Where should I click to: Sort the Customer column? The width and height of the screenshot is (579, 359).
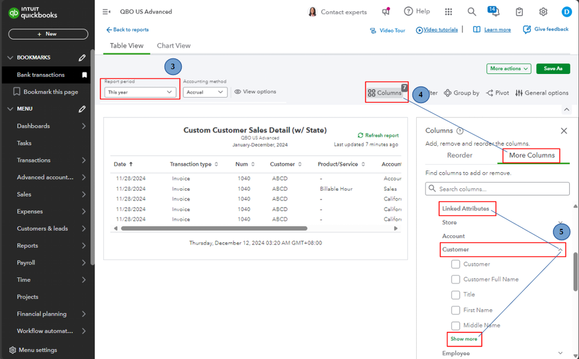point(300,164)
